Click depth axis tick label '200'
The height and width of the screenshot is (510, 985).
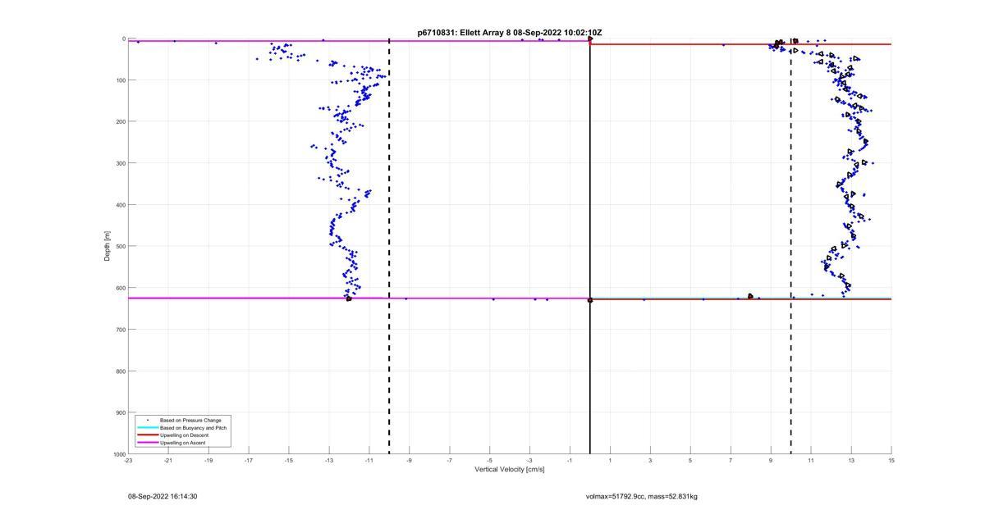pyautogui.click(x=120, y=121)
